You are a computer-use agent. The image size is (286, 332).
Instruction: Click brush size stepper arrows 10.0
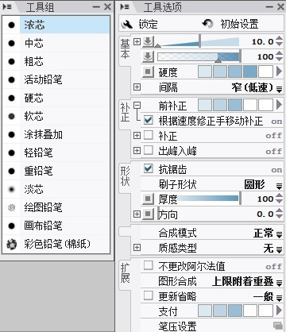279,41
